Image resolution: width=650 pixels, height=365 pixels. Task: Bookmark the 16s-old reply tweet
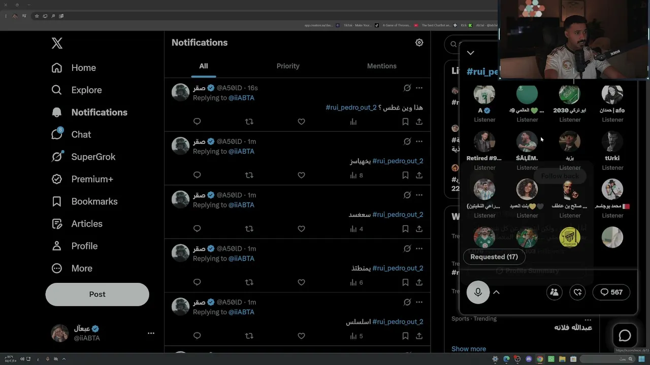405,122
